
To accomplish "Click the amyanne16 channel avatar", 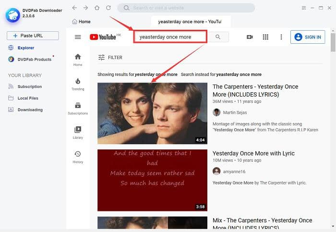I will pos(216,171).
